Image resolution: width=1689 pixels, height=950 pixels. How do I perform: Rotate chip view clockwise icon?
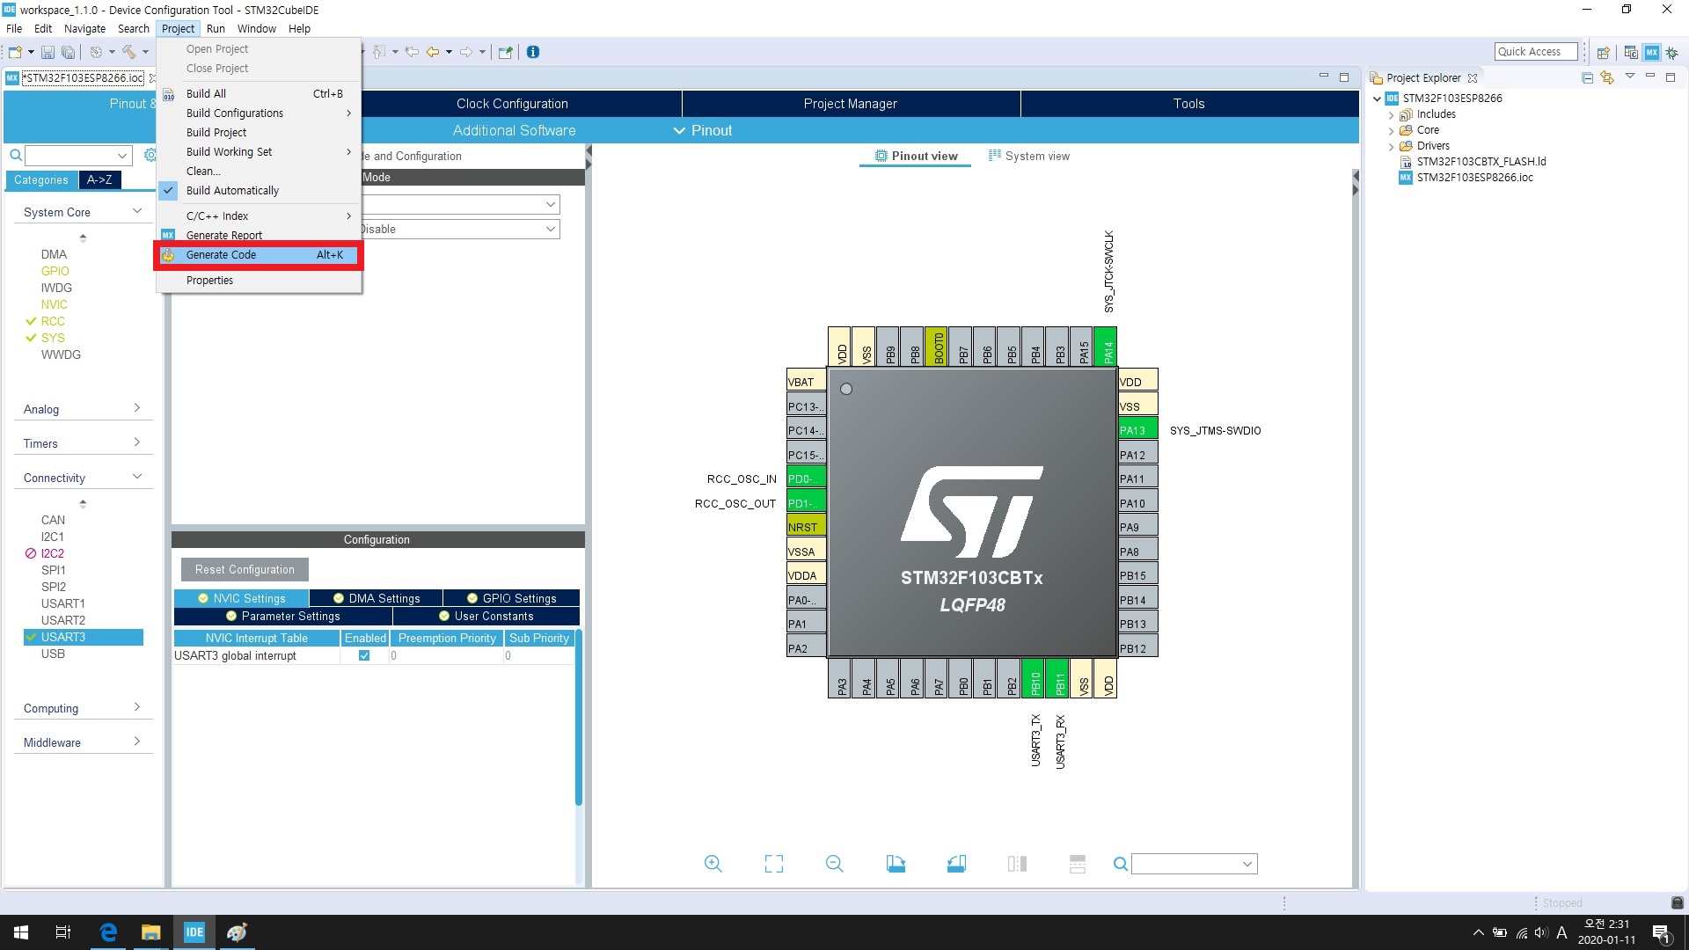(x=896, y=864)
